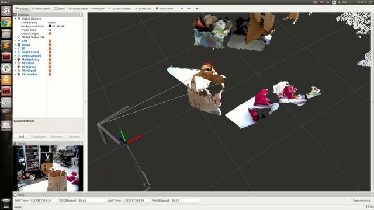Viewport: 374px width, 210px height.
Task: Uncheck the PF2 Marker checkbox
Action: 50,74
